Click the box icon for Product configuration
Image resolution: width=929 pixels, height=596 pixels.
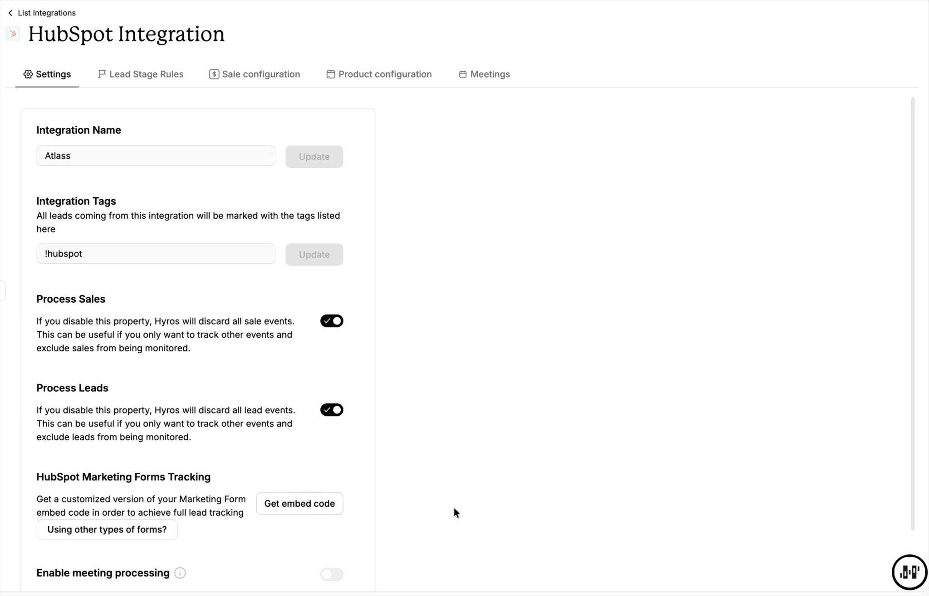(331, 74)
